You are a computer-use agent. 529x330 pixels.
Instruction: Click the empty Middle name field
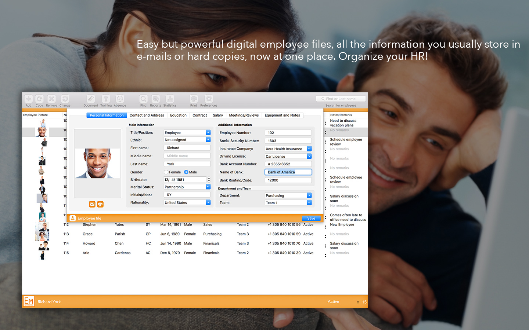pos(187,156)
